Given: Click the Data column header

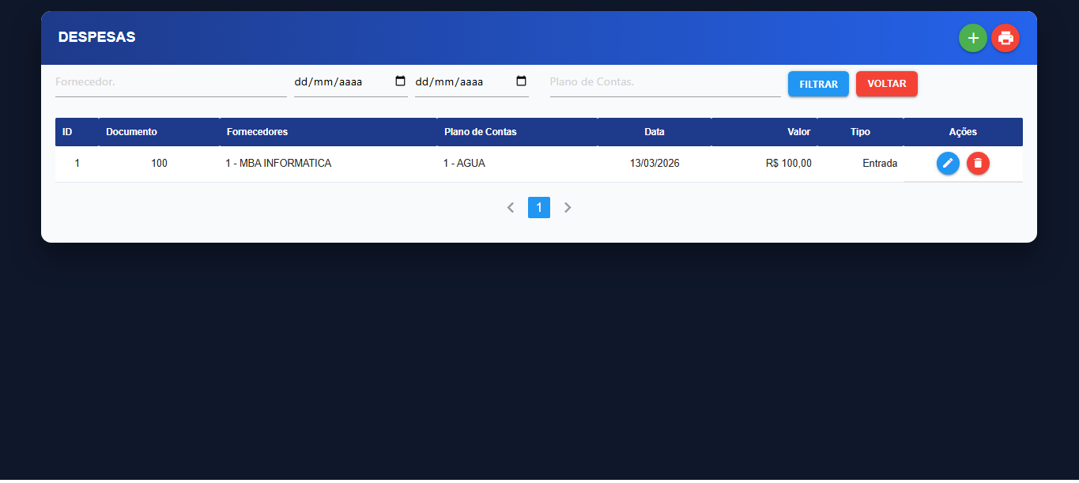Looking at the screenshot, I should click(654, 132).
